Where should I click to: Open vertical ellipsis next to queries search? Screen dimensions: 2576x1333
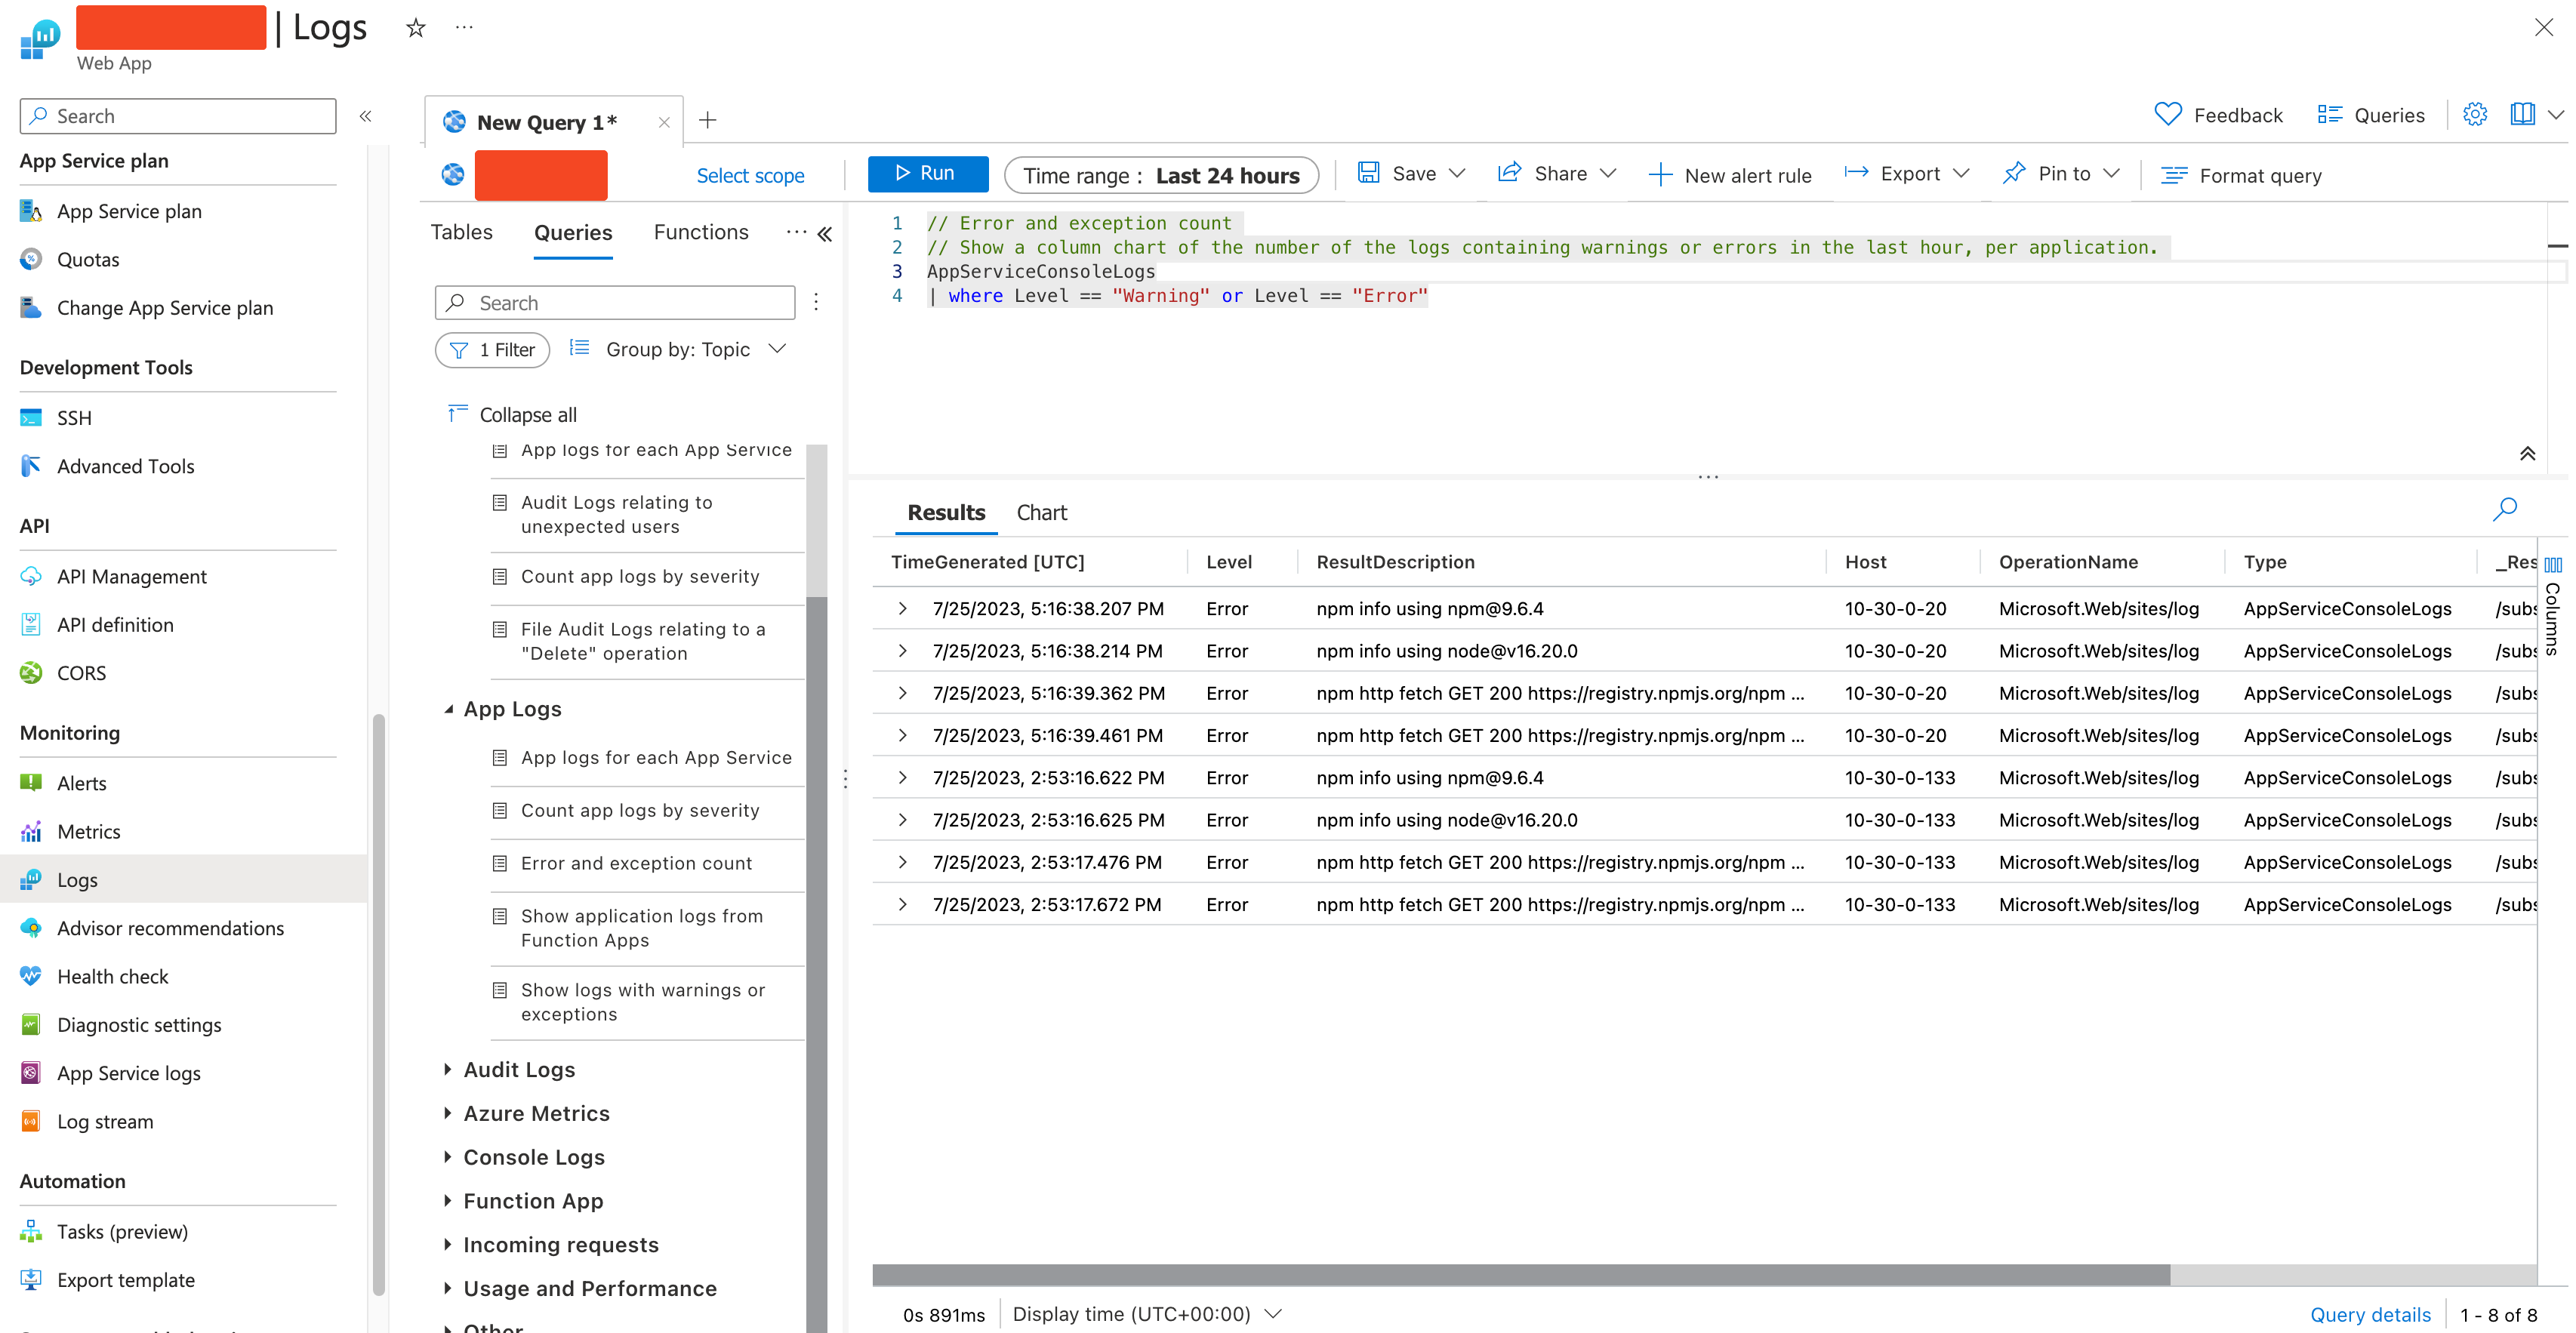[x=816, y=302]
